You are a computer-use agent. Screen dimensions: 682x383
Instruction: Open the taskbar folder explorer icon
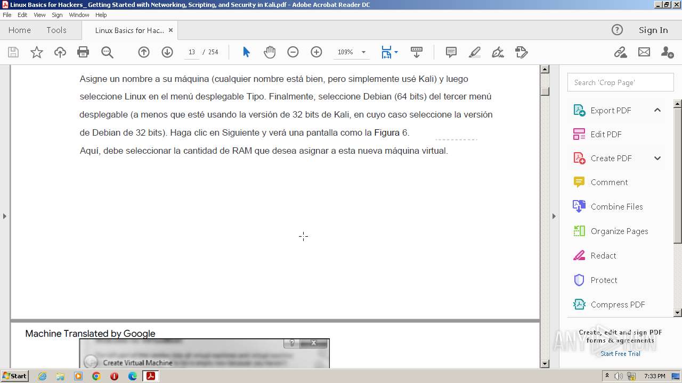pos(60,376)
